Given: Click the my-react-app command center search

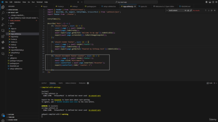Looking at the screenshot, I should (121, 2).
